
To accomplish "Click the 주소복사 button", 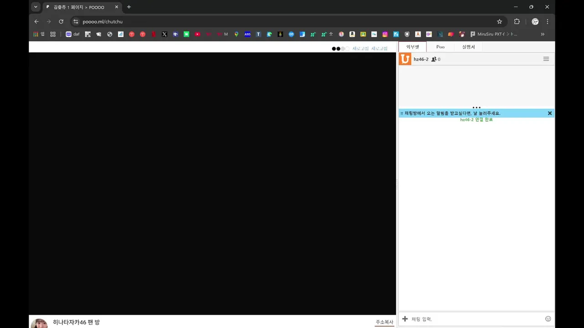I will [384, 322].
